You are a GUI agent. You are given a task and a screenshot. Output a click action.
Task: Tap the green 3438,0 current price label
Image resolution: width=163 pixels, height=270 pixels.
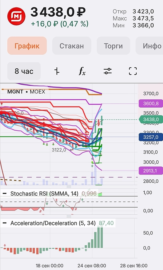[x=151, y=119]
